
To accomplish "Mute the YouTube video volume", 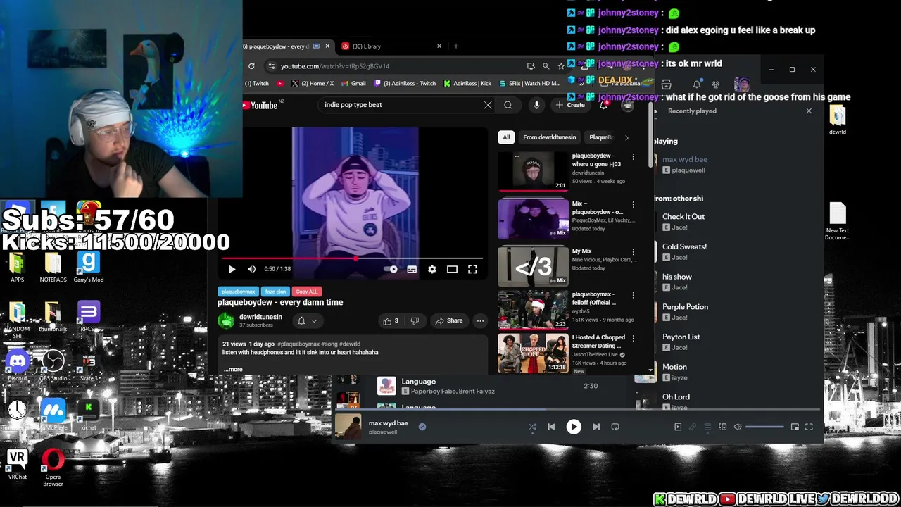I will click(251, 269).
